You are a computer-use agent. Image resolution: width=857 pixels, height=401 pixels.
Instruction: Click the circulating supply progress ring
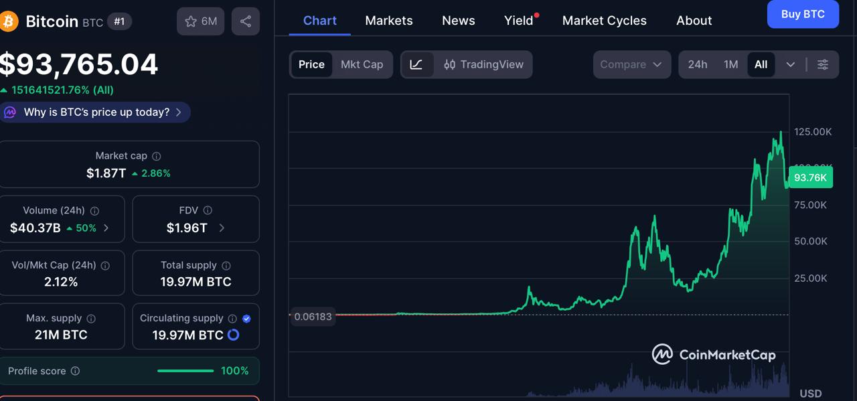pyautogui.click(x=233, y=335)
